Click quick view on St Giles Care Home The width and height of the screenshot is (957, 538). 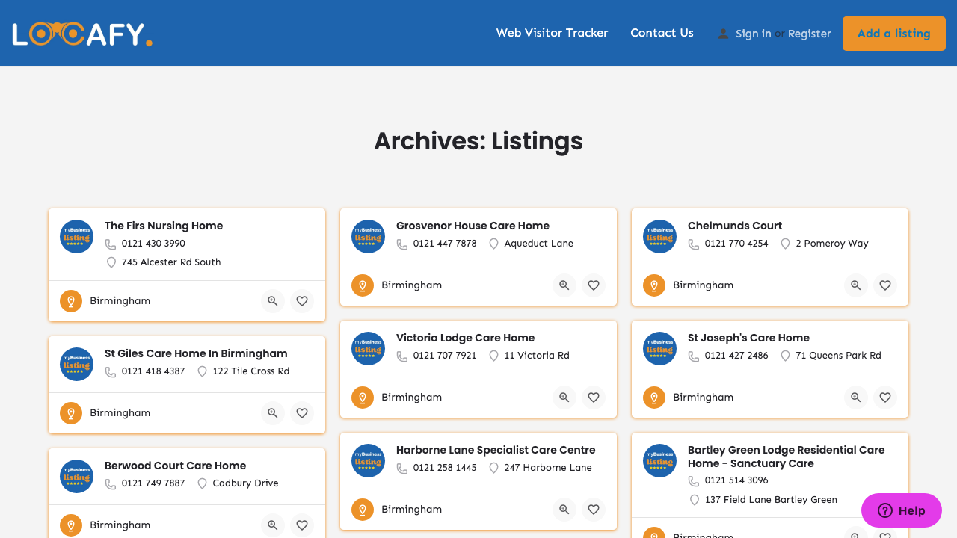point(272,412)
